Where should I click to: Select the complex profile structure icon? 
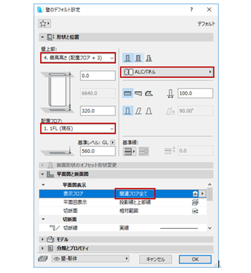pyautogui.click(x=149, y=58)
